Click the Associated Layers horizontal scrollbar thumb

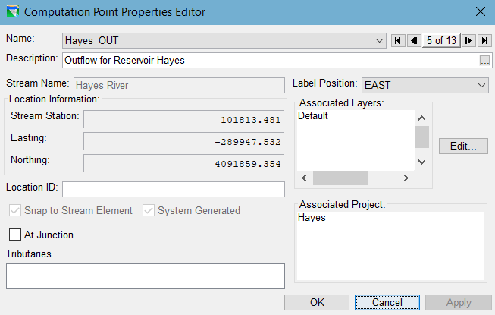340,178
